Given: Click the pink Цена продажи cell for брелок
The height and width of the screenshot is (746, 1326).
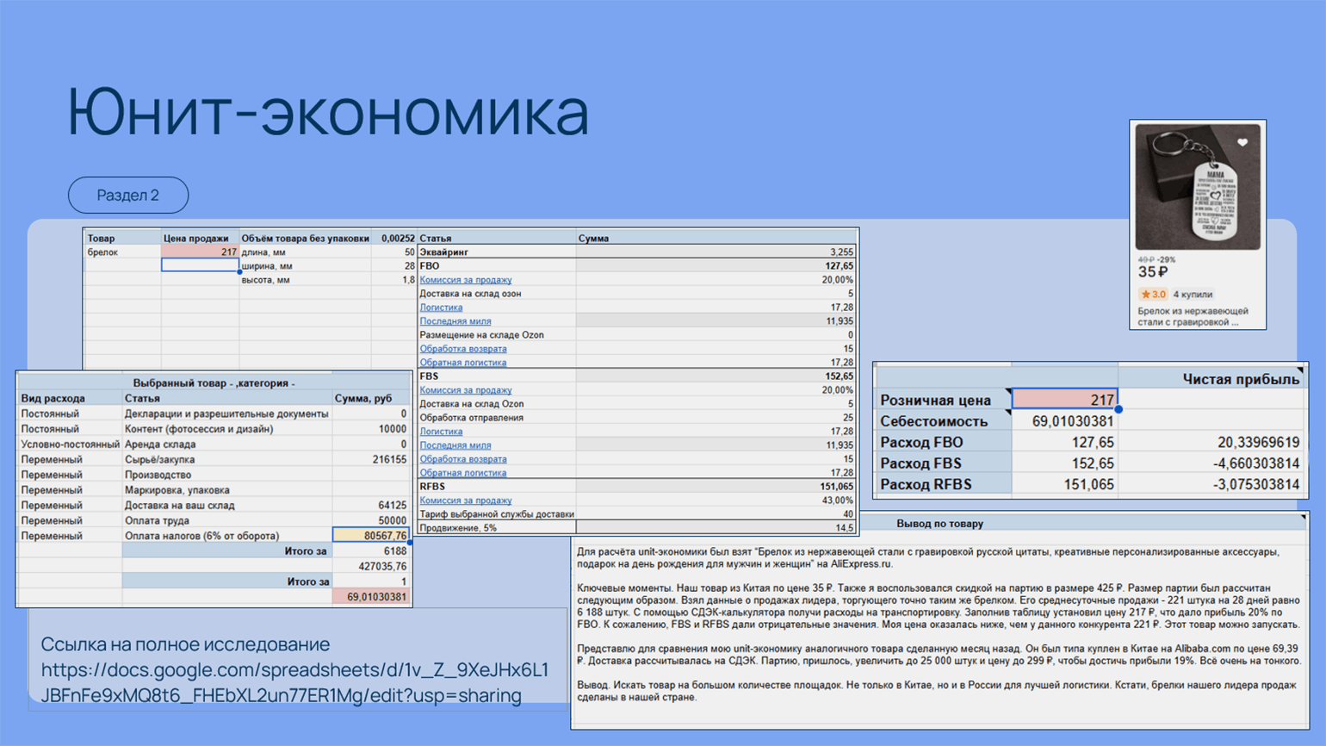Looking at the screenshot, I should pyautogui.click(x=200, y=252).
